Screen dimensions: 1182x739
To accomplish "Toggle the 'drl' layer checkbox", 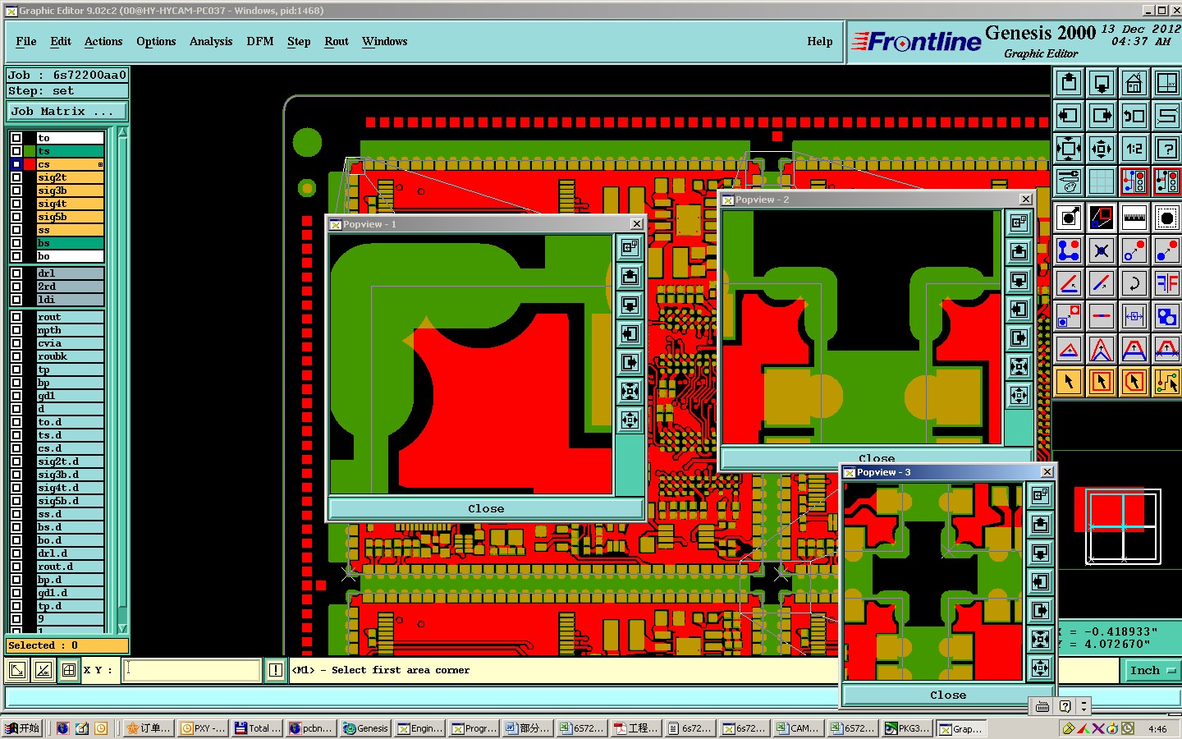I will 16,273.
